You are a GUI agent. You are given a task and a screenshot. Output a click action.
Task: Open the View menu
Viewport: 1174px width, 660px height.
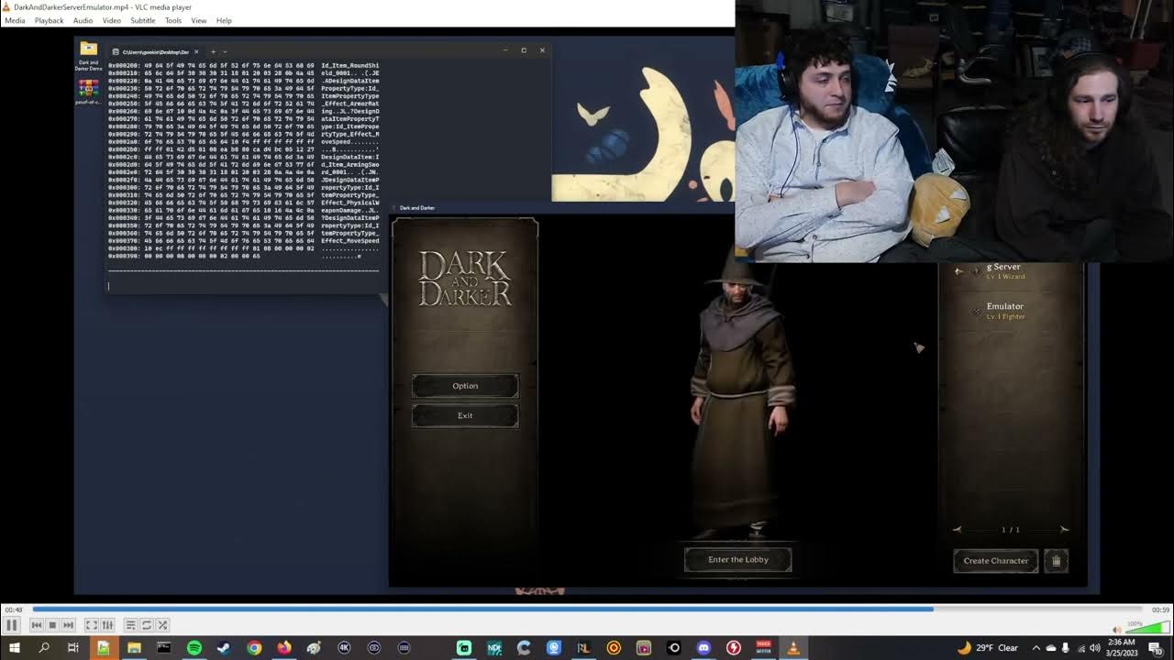(x=199, y=20)
